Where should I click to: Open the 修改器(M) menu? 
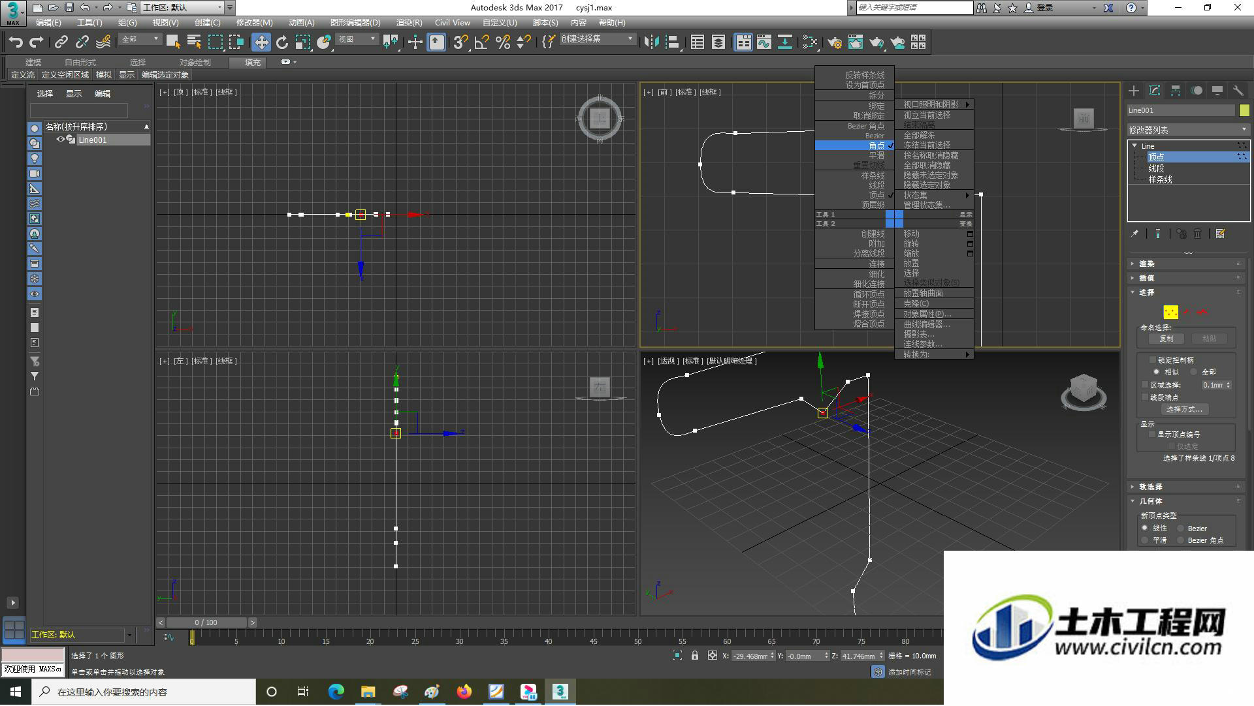coord(254,22)
